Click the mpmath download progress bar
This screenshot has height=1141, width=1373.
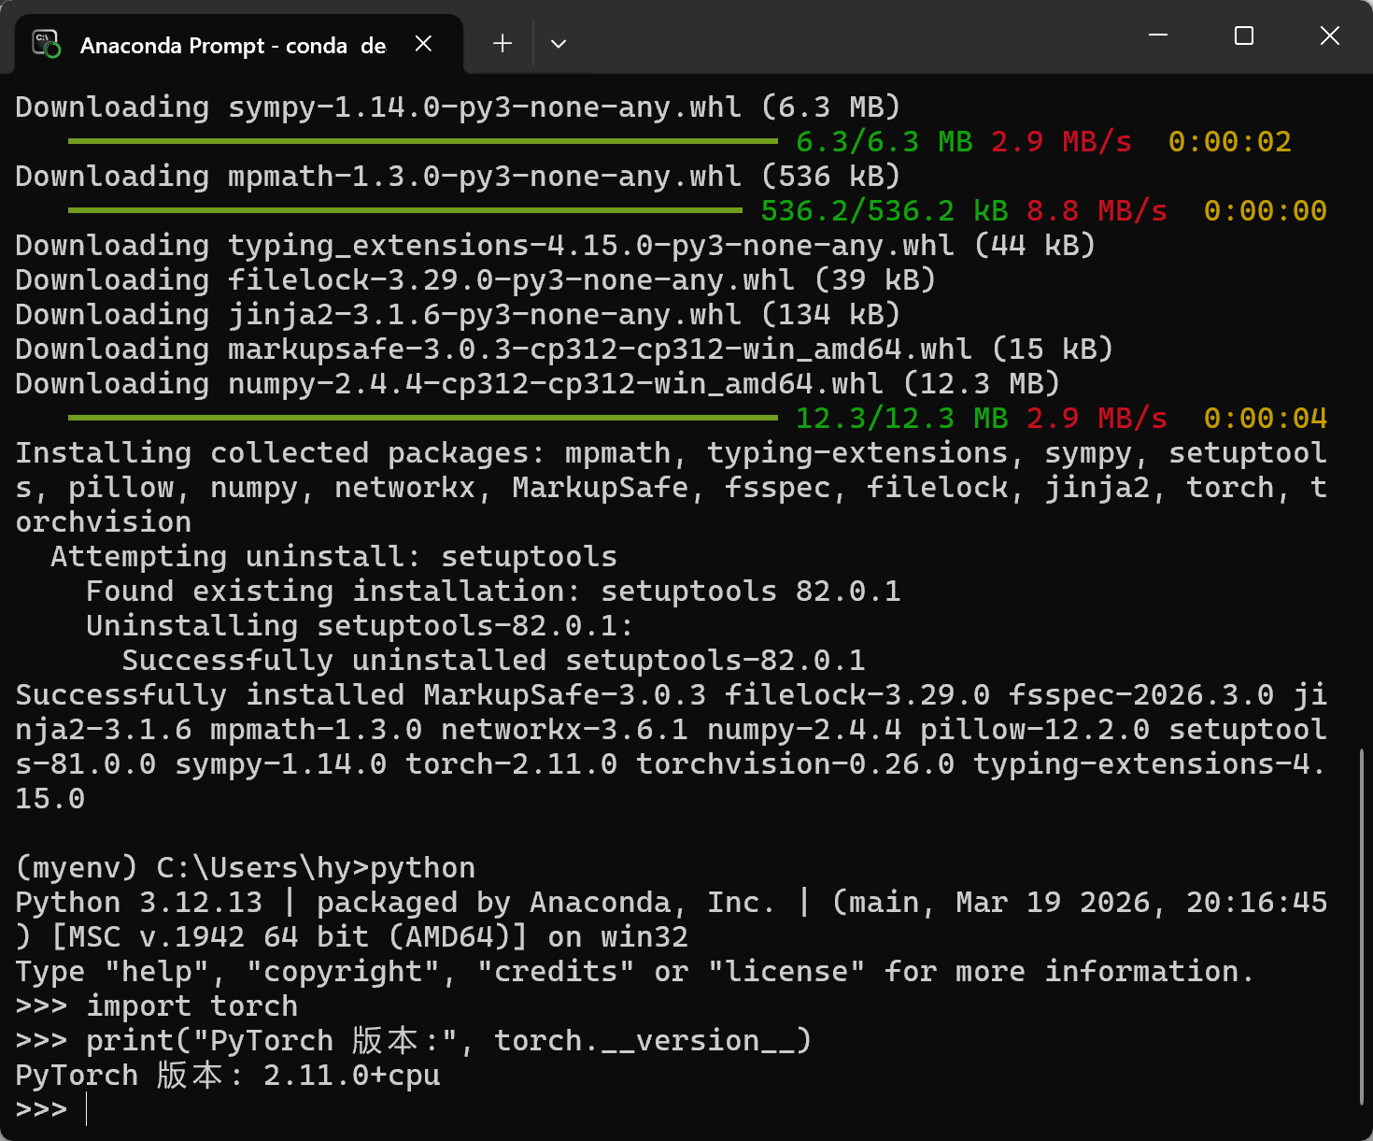405,210
